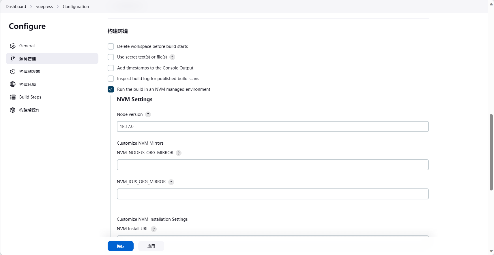494x255 pixels.
Task: Click the NVM_IOJS_ORG_MIRROR input field
Action: [273, 194]
